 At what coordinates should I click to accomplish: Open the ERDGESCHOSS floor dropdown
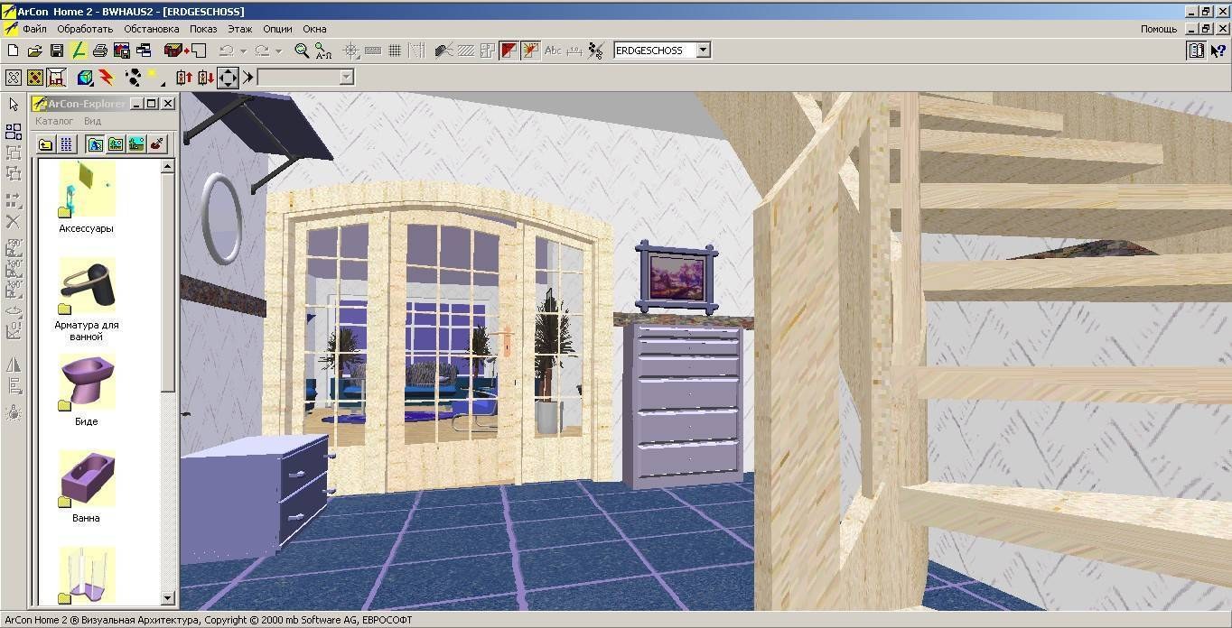pyautogui.click(x=704, y=51)
